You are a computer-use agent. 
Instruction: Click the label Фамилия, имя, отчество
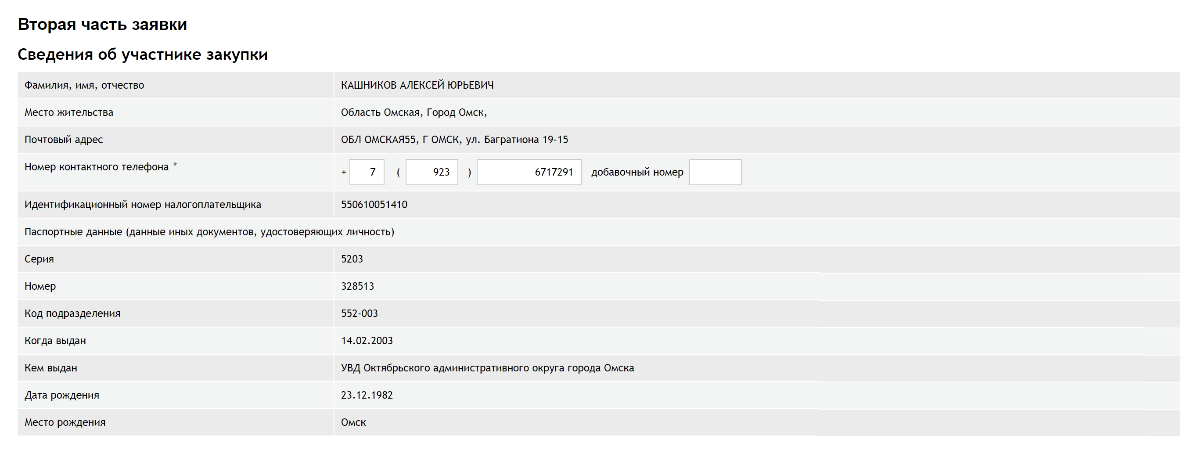tap(84, 85)
